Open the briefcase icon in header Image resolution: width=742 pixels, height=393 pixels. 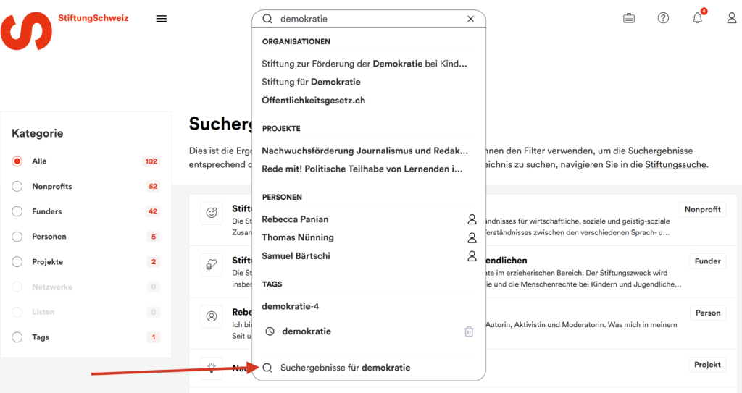pos(628,18)
